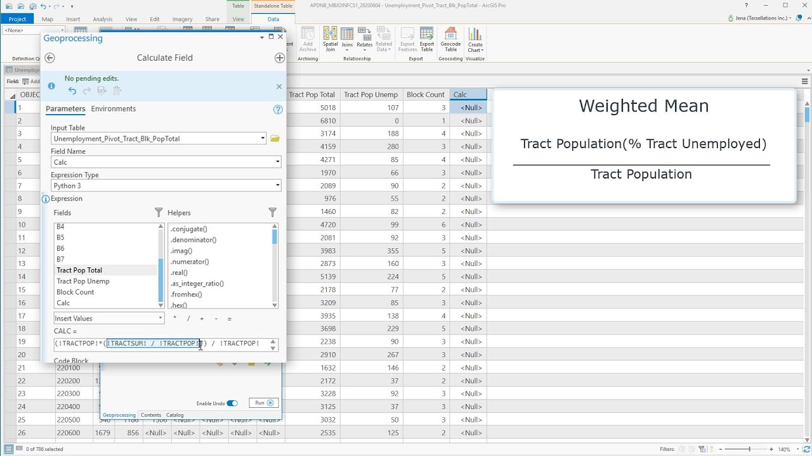Screen dimensions: 812x456
Task: Click the table vertical scrollbar
Action: tap(808, 114)
